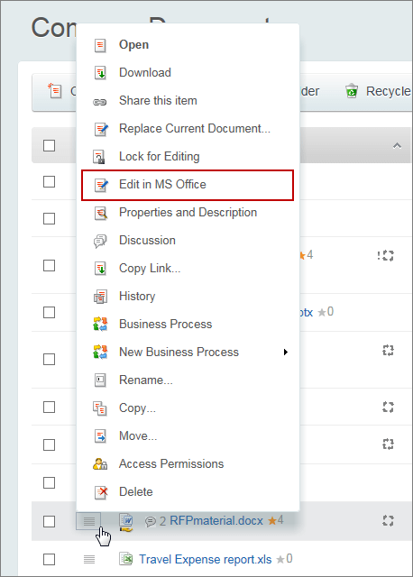
Task: Click the padlock icon beside Lock for Editing
Action: (99, 157)
